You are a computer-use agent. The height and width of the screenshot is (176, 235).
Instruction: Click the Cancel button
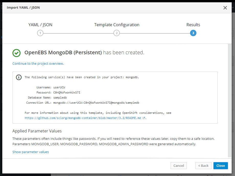pyautogui.click(x=179, y=166)
